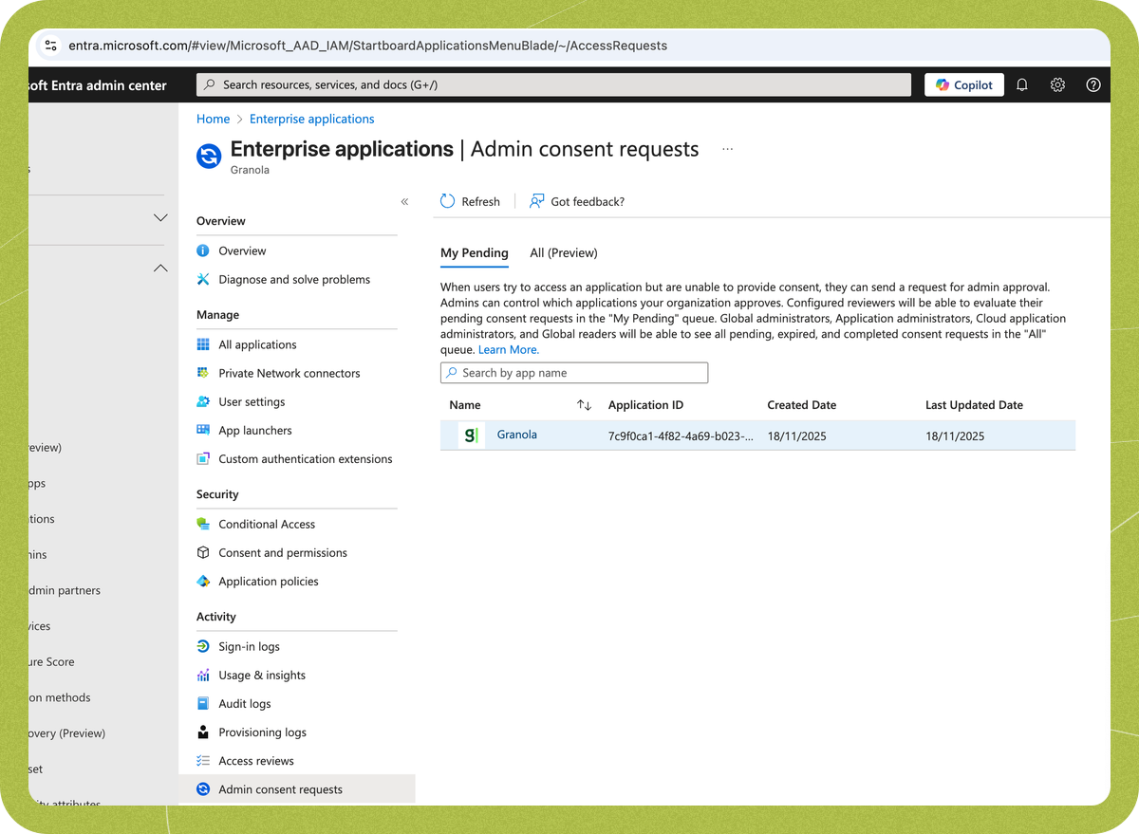Collapse the side menu with double chevron
This screenshot has height=834, width=1139.
(404, 201)
